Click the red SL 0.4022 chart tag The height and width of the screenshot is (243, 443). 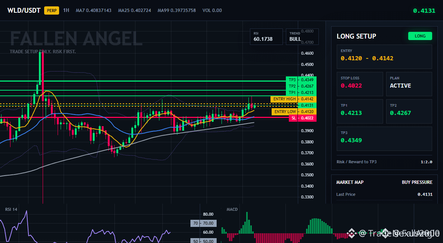point(303,118)
